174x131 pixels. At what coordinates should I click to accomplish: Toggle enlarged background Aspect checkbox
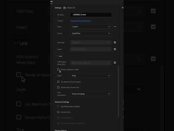tap(153, 27)
